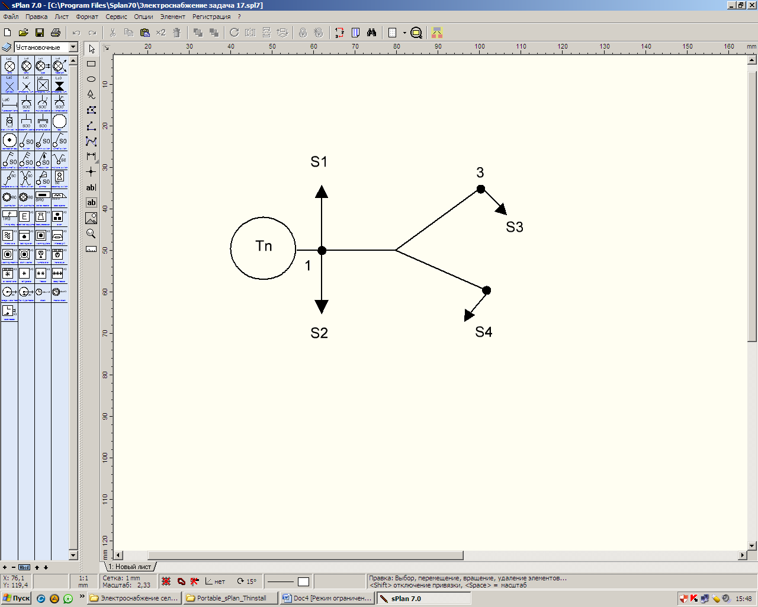Redo the action with the toolbar arrow

pyautogui.click(x=92, y=33)
